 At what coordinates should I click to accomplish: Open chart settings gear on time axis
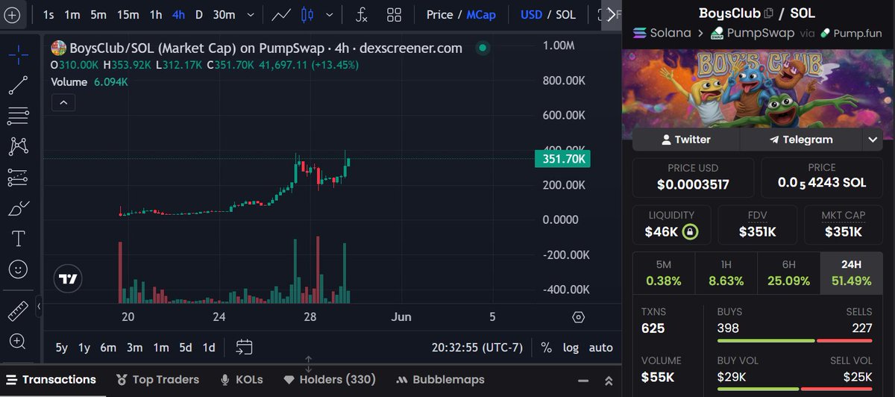tap(578, 317)
